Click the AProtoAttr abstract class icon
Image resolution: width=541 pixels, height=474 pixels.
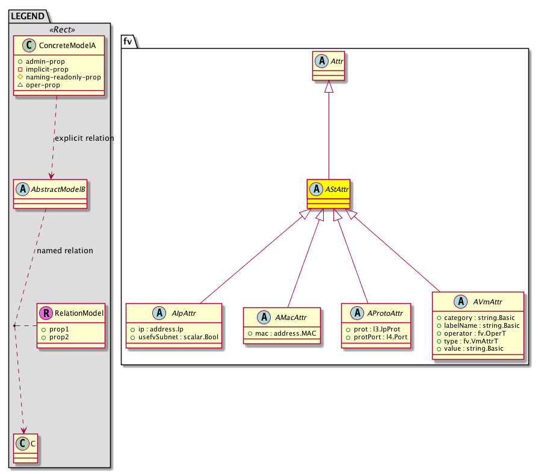click(x=357, y=313)
